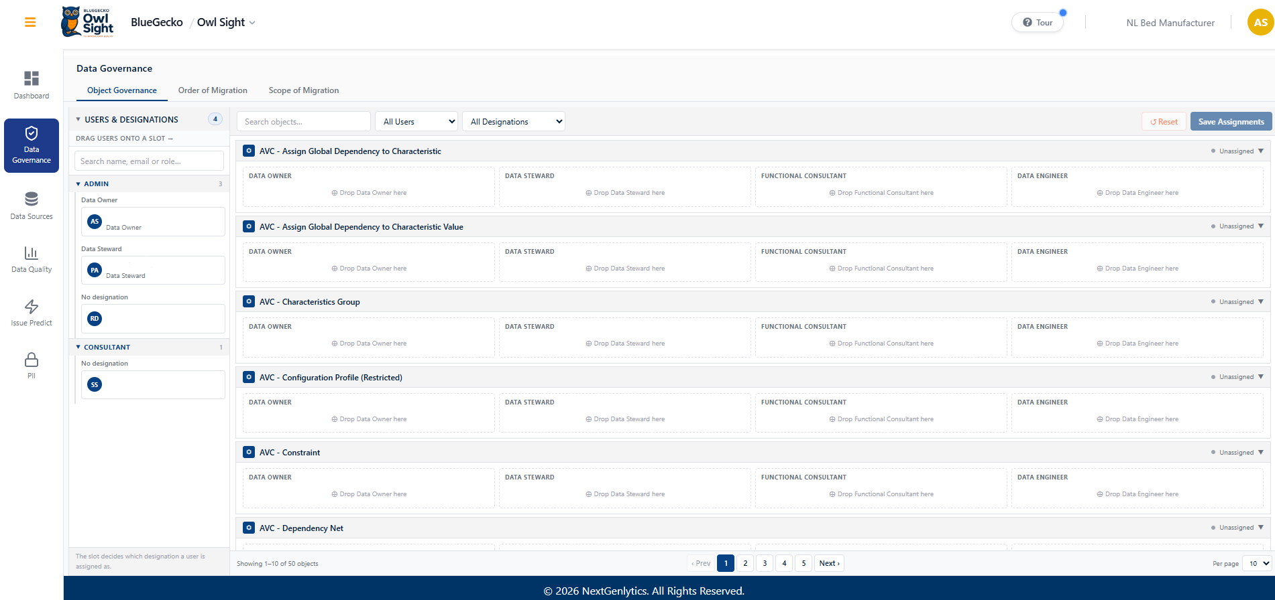Screen dimensions: 1275x600
Task: Click Save Assignments
Action: point(1231,121)
